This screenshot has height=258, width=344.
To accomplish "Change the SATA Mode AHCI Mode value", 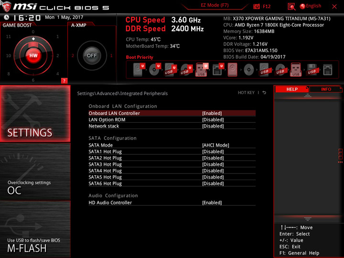I will (x=215, y=145).
